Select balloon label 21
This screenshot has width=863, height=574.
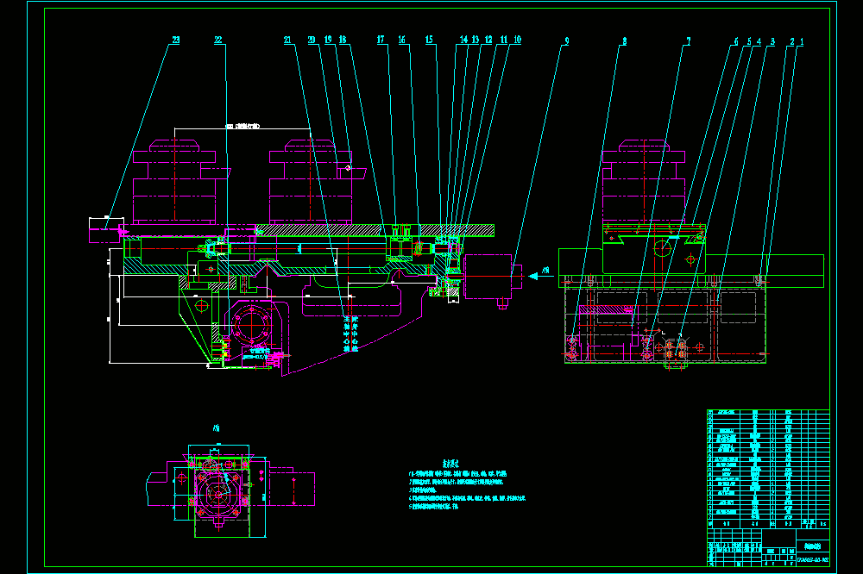click(x=287, y=40)
